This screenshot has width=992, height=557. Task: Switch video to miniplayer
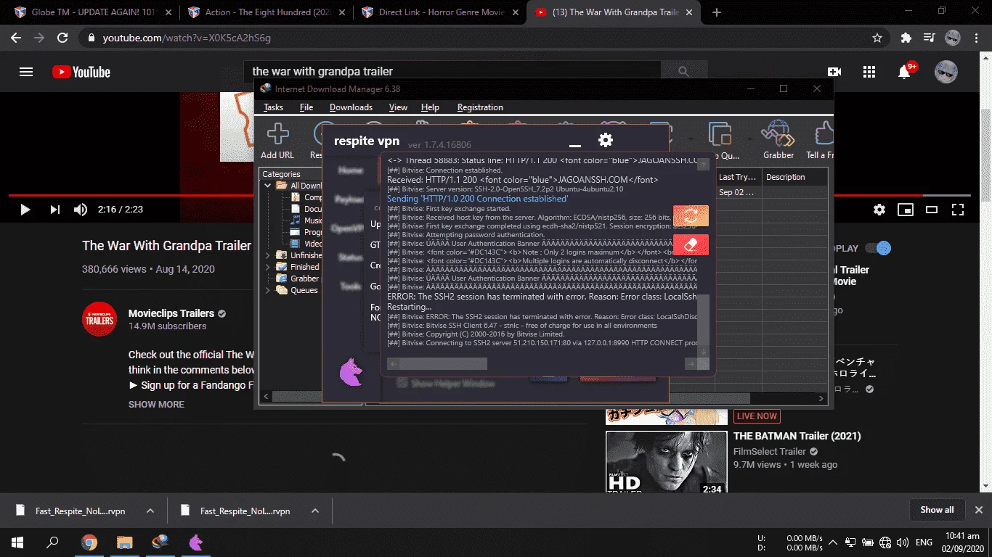(906, 210)
